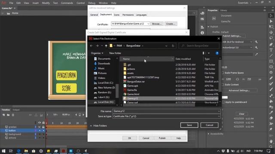This screenshot has width=275, height=154.
Task: Click wrench icon beside AIR 30.0 for Android
Action: tap(256, 42)
